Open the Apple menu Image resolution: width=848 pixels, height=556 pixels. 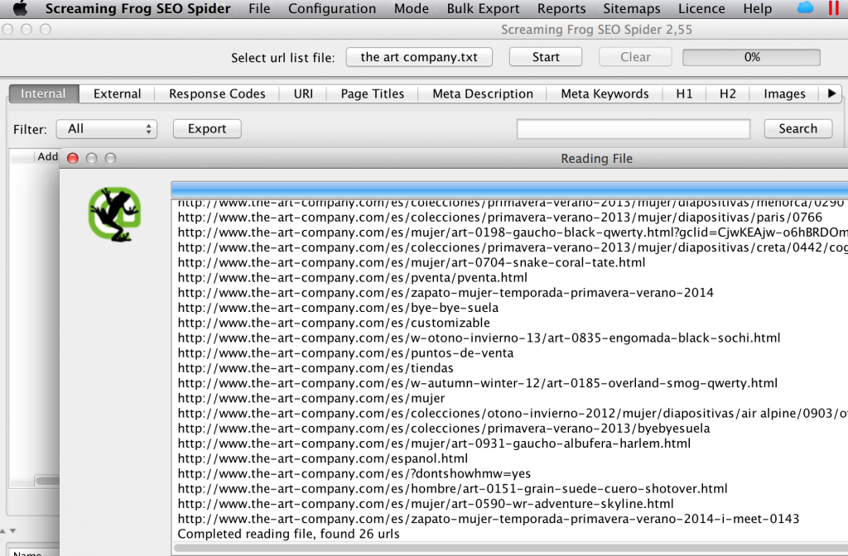pyautogui.click(x=20, y=9)
